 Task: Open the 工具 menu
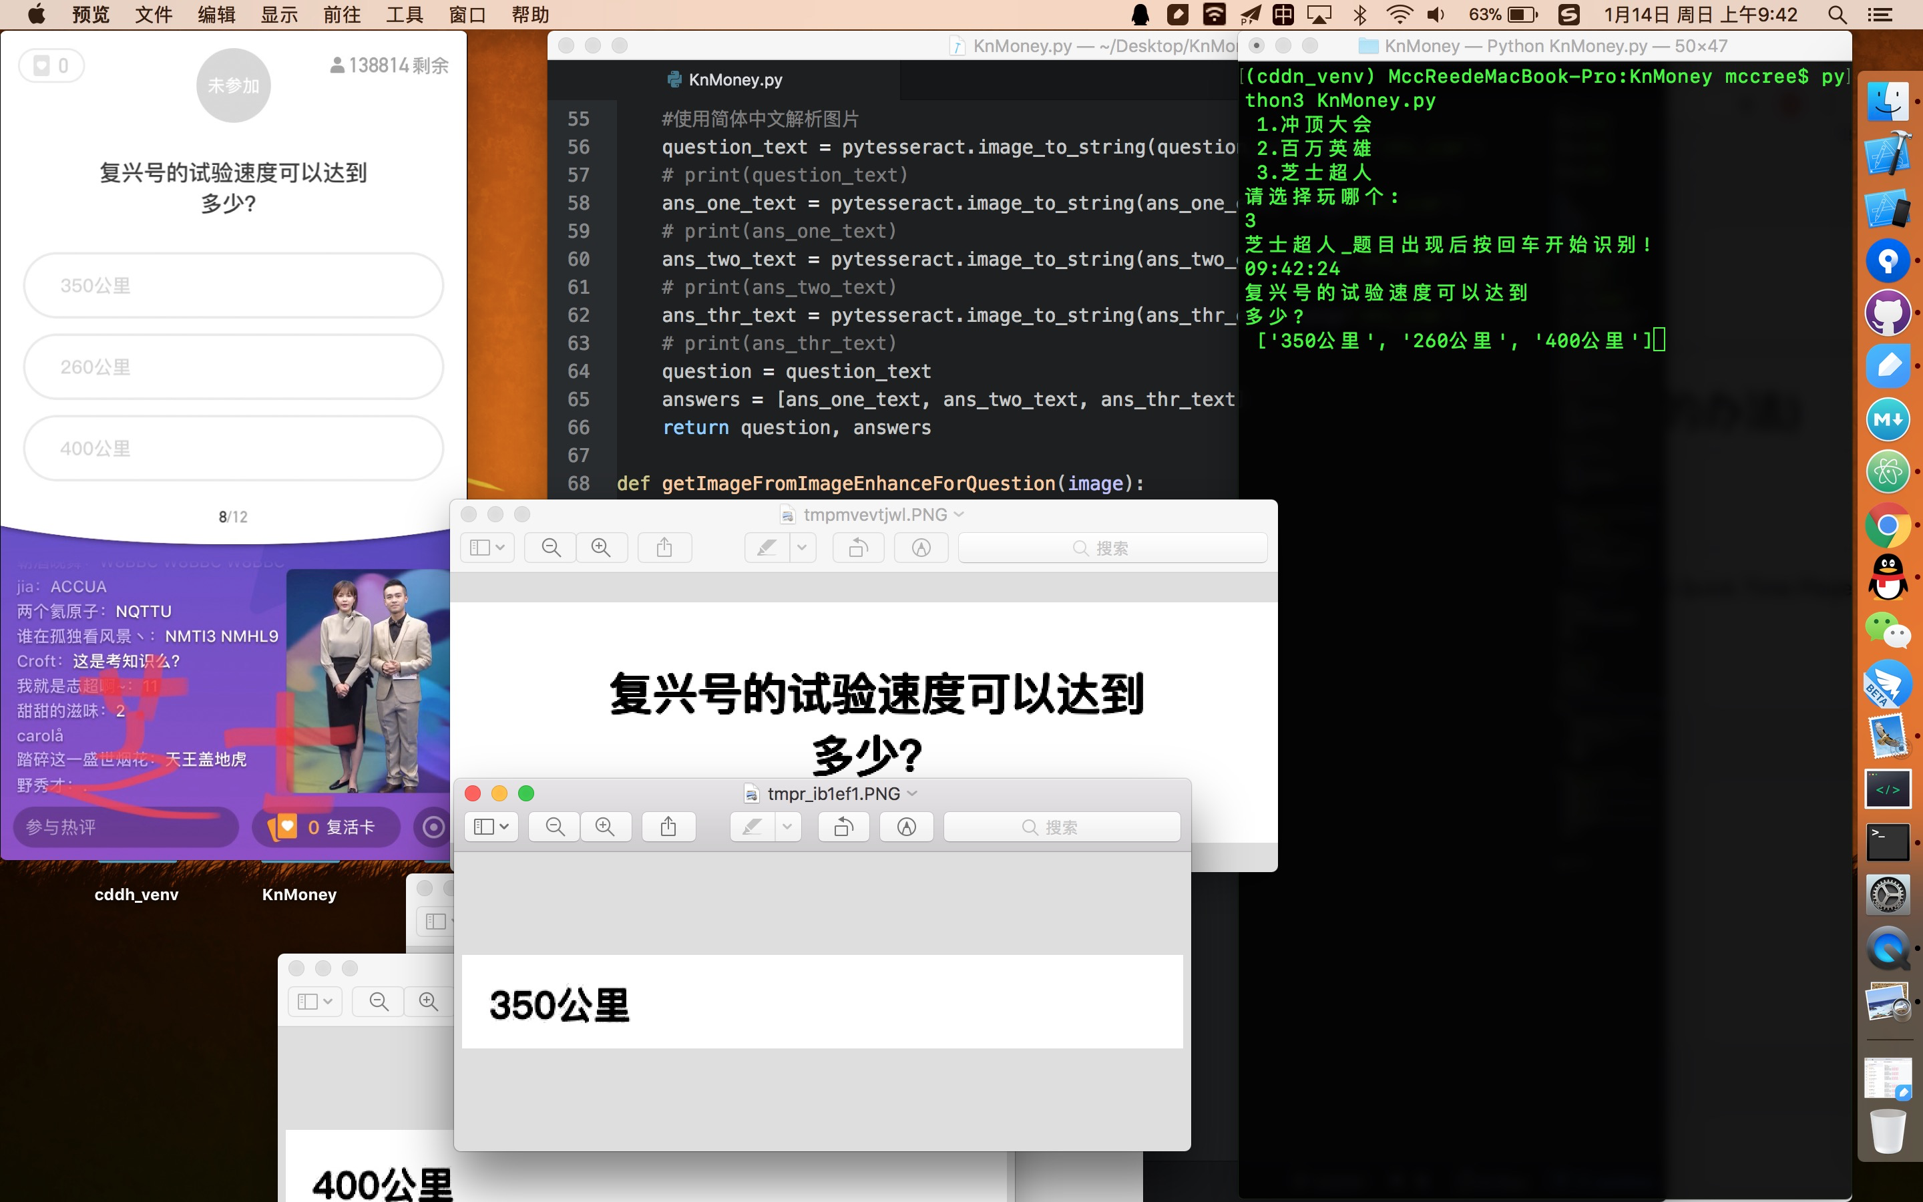(x=404, y=14)
